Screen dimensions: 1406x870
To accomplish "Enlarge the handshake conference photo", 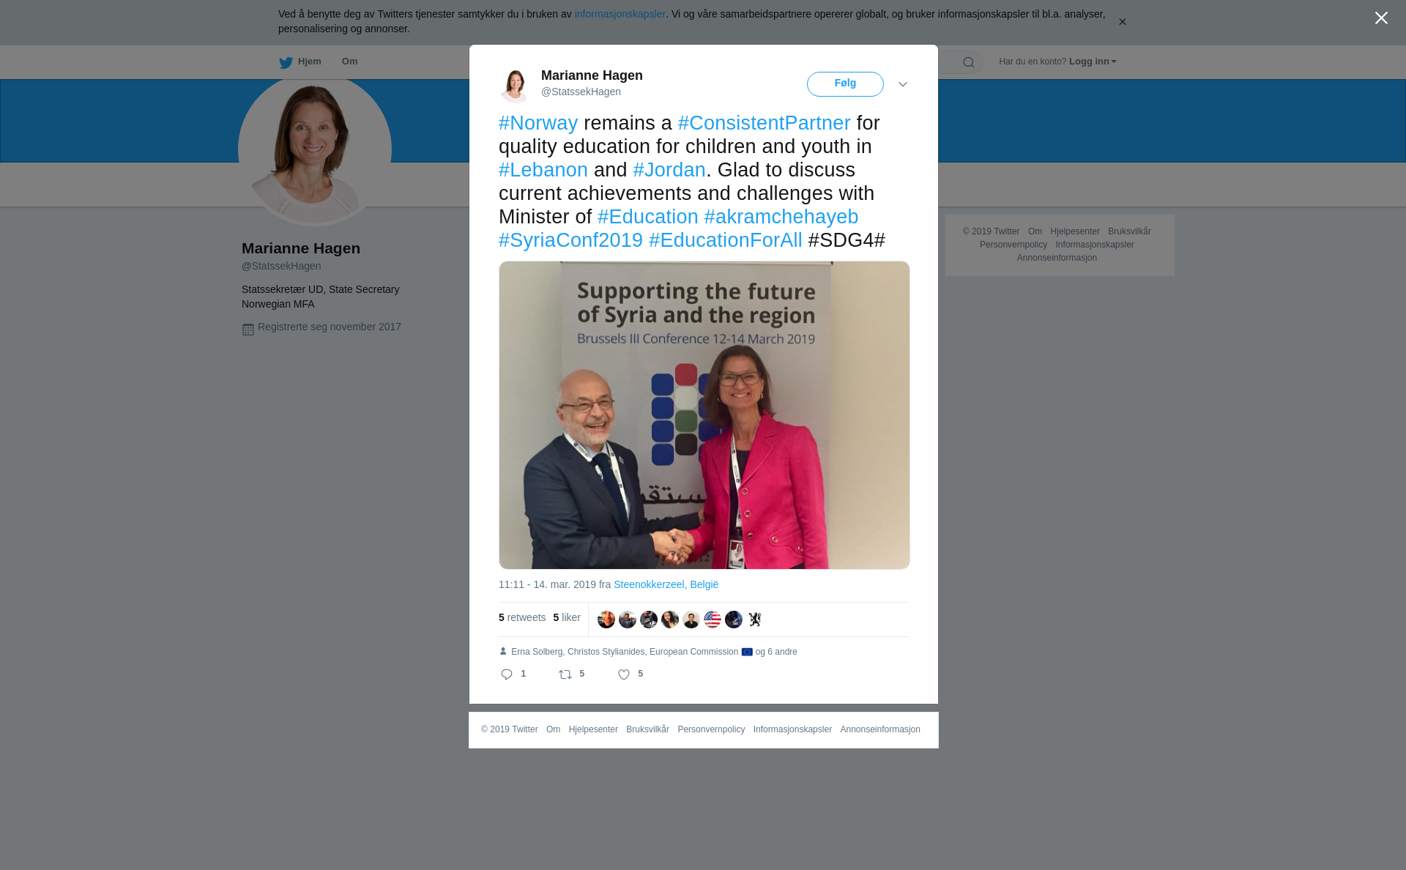I will (x=704, y=415).
